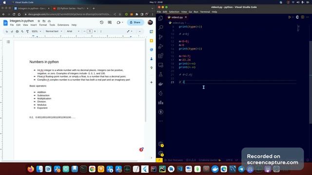Open Accounts menu in VS Code
This screenshot has height=175, width=312.
click(x=161, y=144)
